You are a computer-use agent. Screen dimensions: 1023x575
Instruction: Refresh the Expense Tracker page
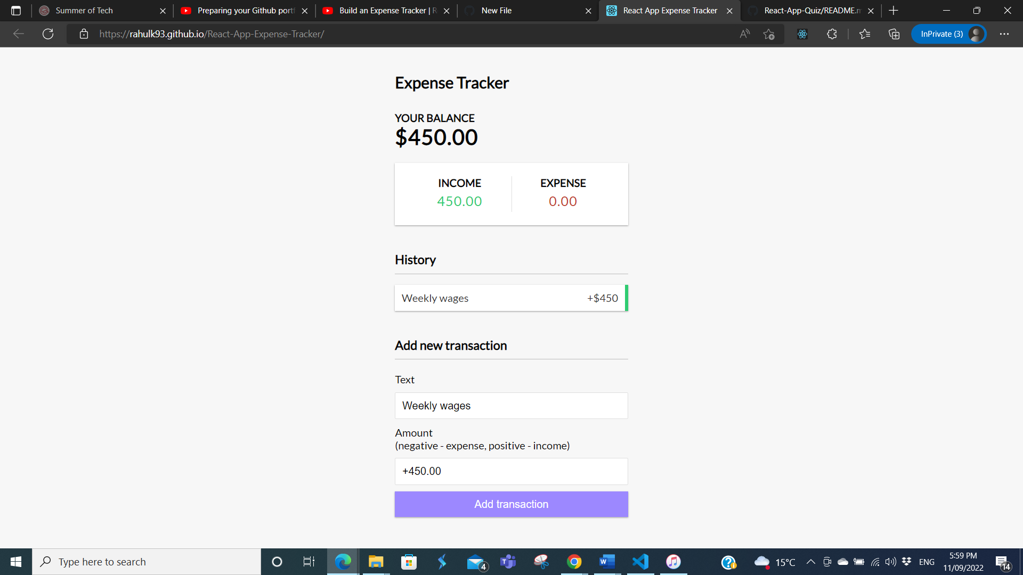(x=48, y=34)
